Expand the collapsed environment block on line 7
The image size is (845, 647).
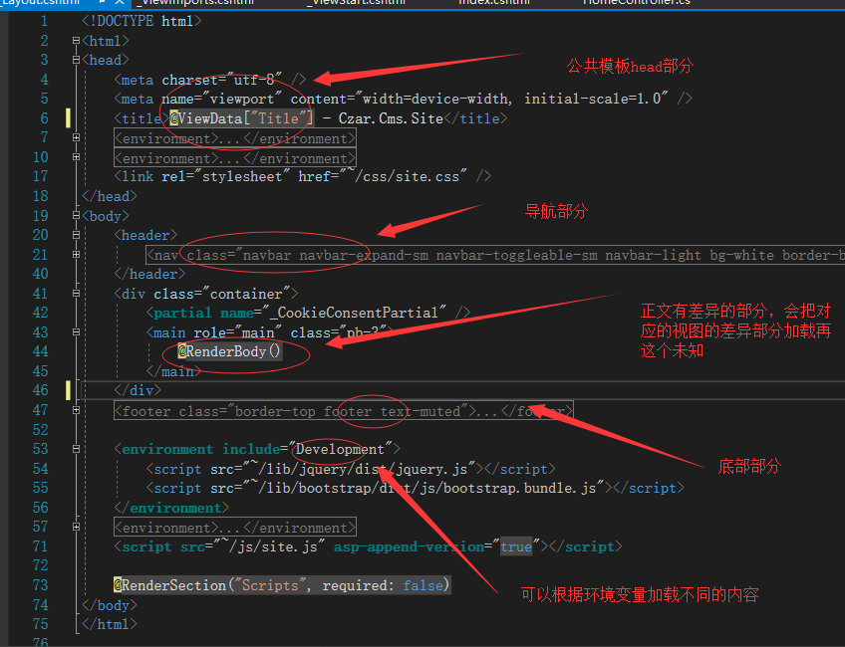(x=76, y=137)
